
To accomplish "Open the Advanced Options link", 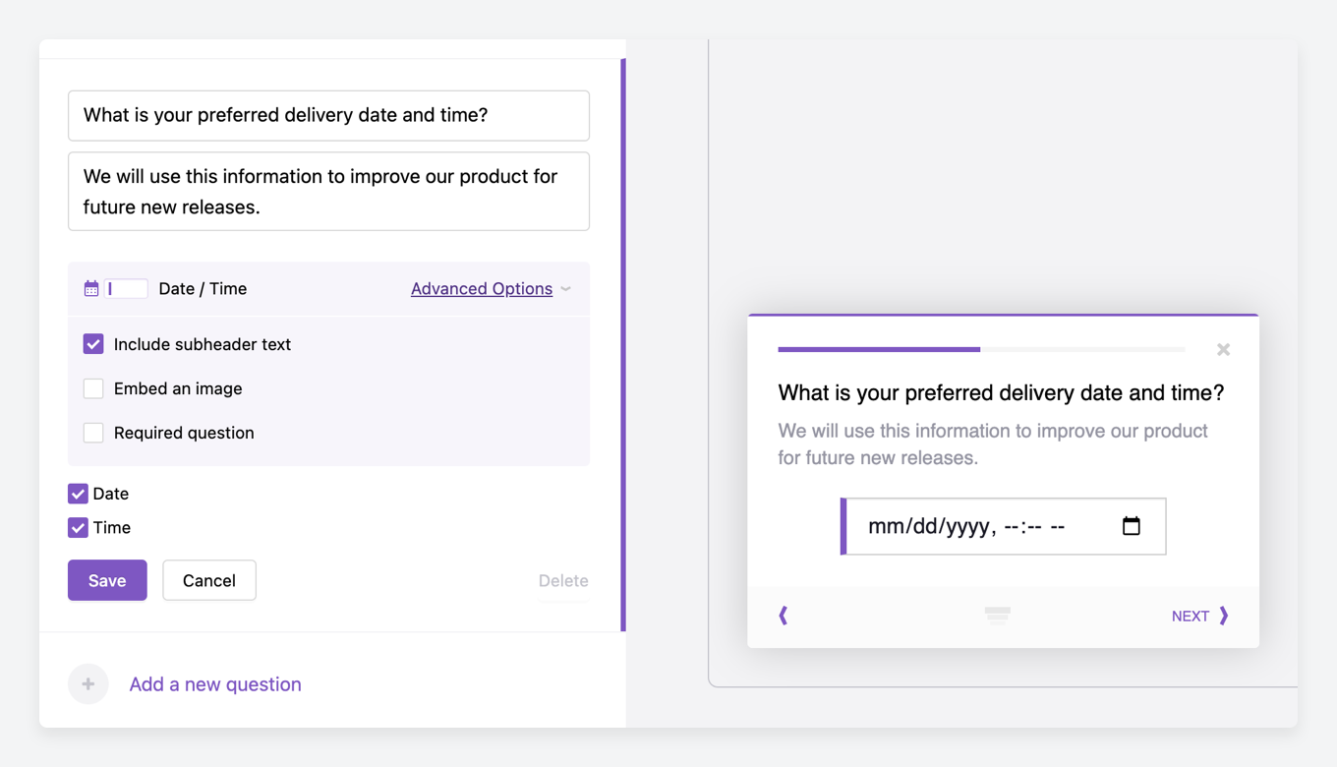I will click(482, 289).
